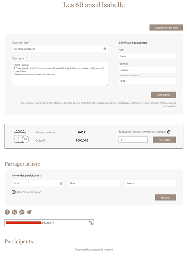Copy the share link with clipboard icon
This screenshot has height=258, width=187.
pyautogui.click(x=90, y=223)
